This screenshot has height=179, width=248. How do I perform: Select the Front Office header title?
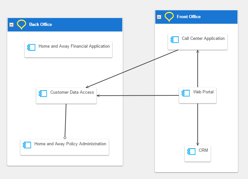[189, 17]
